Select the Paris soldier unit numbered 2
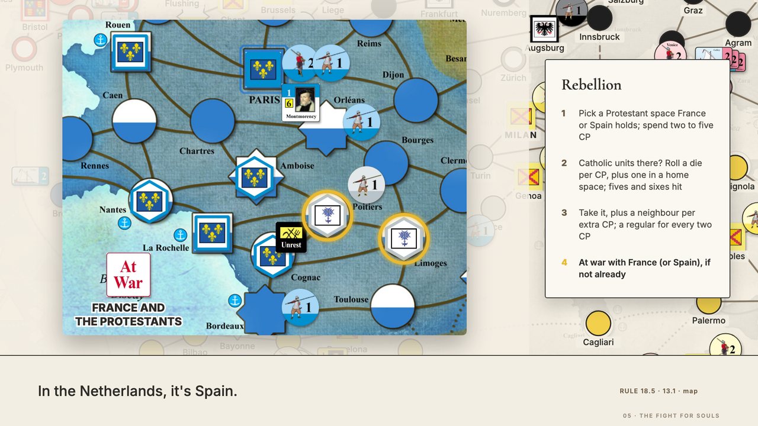 point(300,63)
